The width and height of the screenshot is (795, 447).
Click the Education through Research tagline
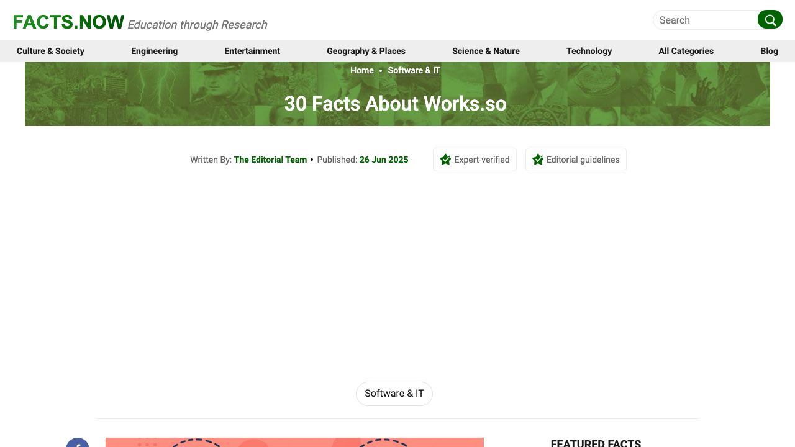[198, 25]
